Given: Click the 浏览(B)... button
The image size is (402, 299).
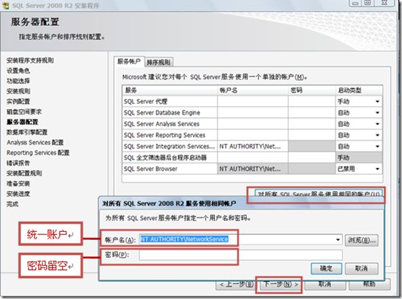Looking at the screenshot, I should coord(361,240).
